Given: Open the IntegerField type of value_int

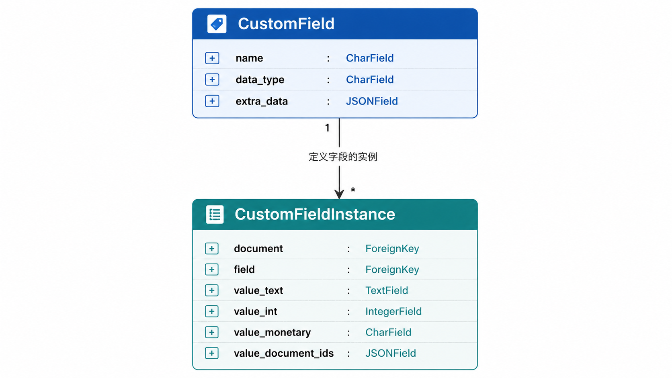Looking at the screenshot, I should (x=393, y=311).
